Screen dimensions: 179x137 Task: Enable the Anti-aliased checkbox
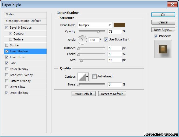point(94,77)
